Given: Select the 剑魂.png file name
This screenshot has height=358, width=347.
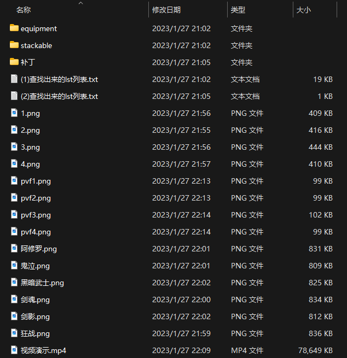Looking at the screenshot, I should [35, 300].
